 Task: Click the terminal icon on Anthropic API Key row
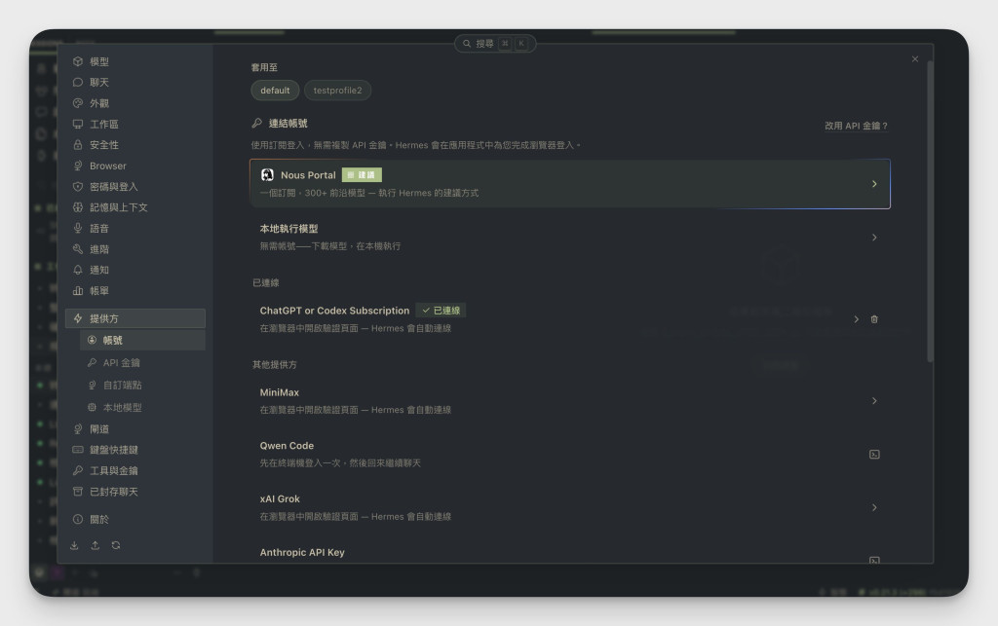point(874,560)
